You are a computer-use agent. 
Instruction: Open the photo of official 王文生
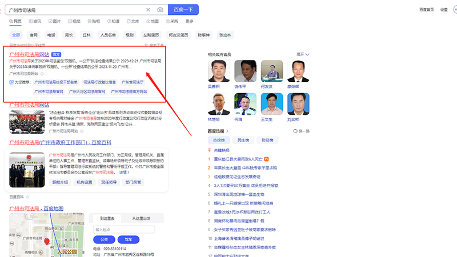pos(272,104)
